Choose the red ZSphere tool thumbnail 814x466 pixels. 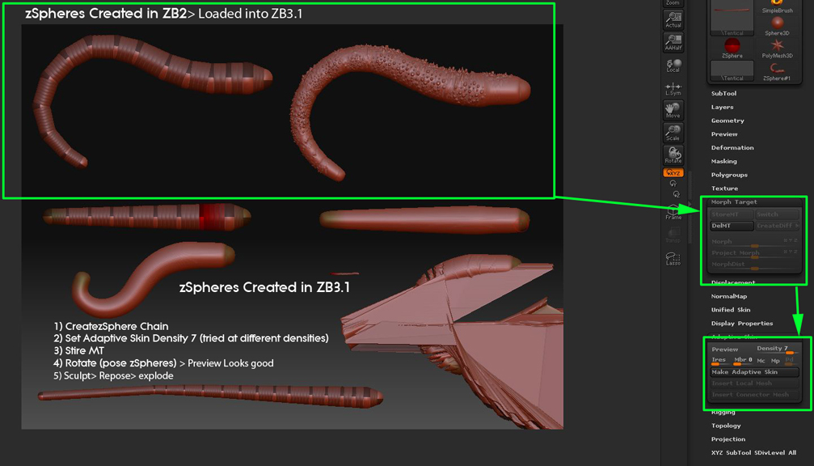pyautogui.click(x=732, y=49)
